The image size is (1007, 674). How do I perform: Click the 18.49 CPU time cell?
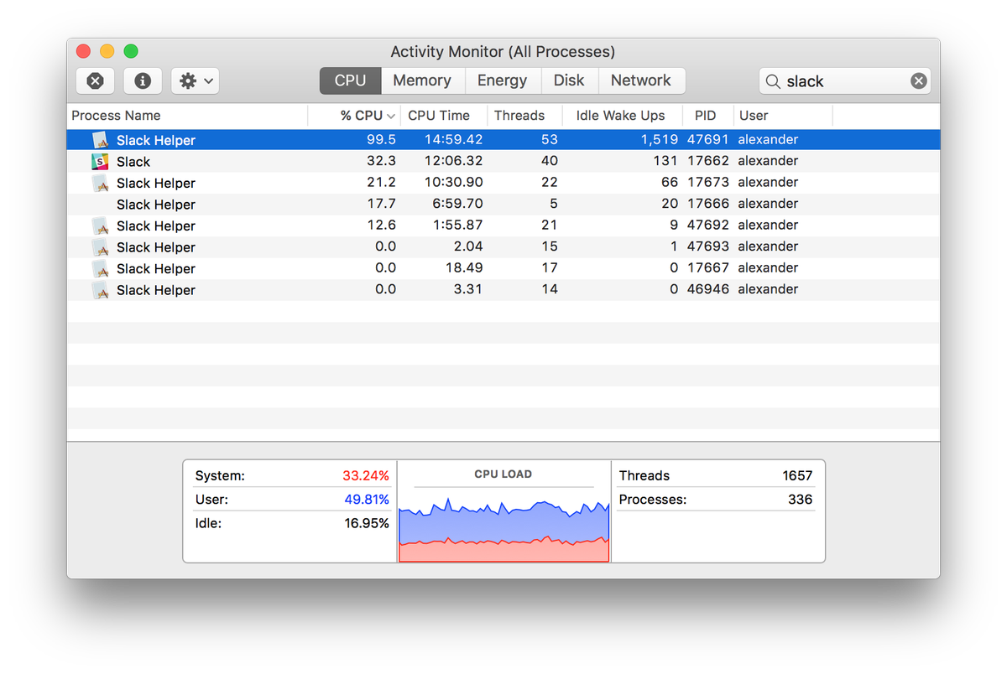click(464, 268)
